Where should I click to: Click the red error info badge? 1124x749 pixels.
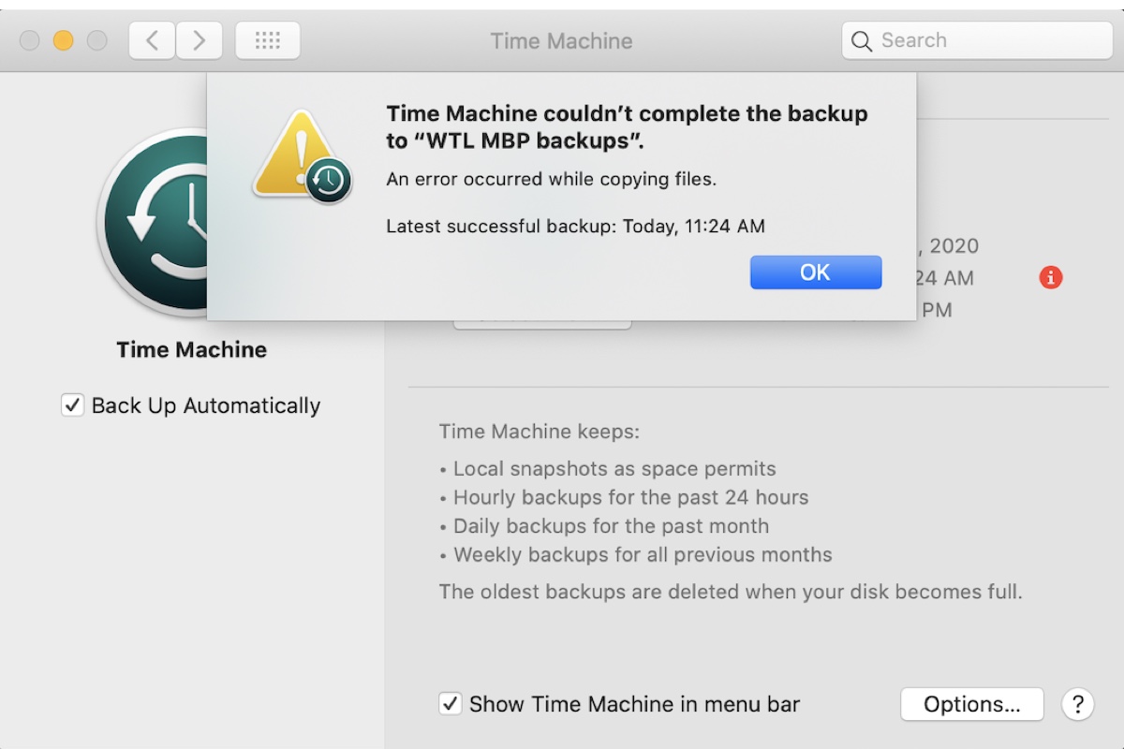coord(1050,277)
